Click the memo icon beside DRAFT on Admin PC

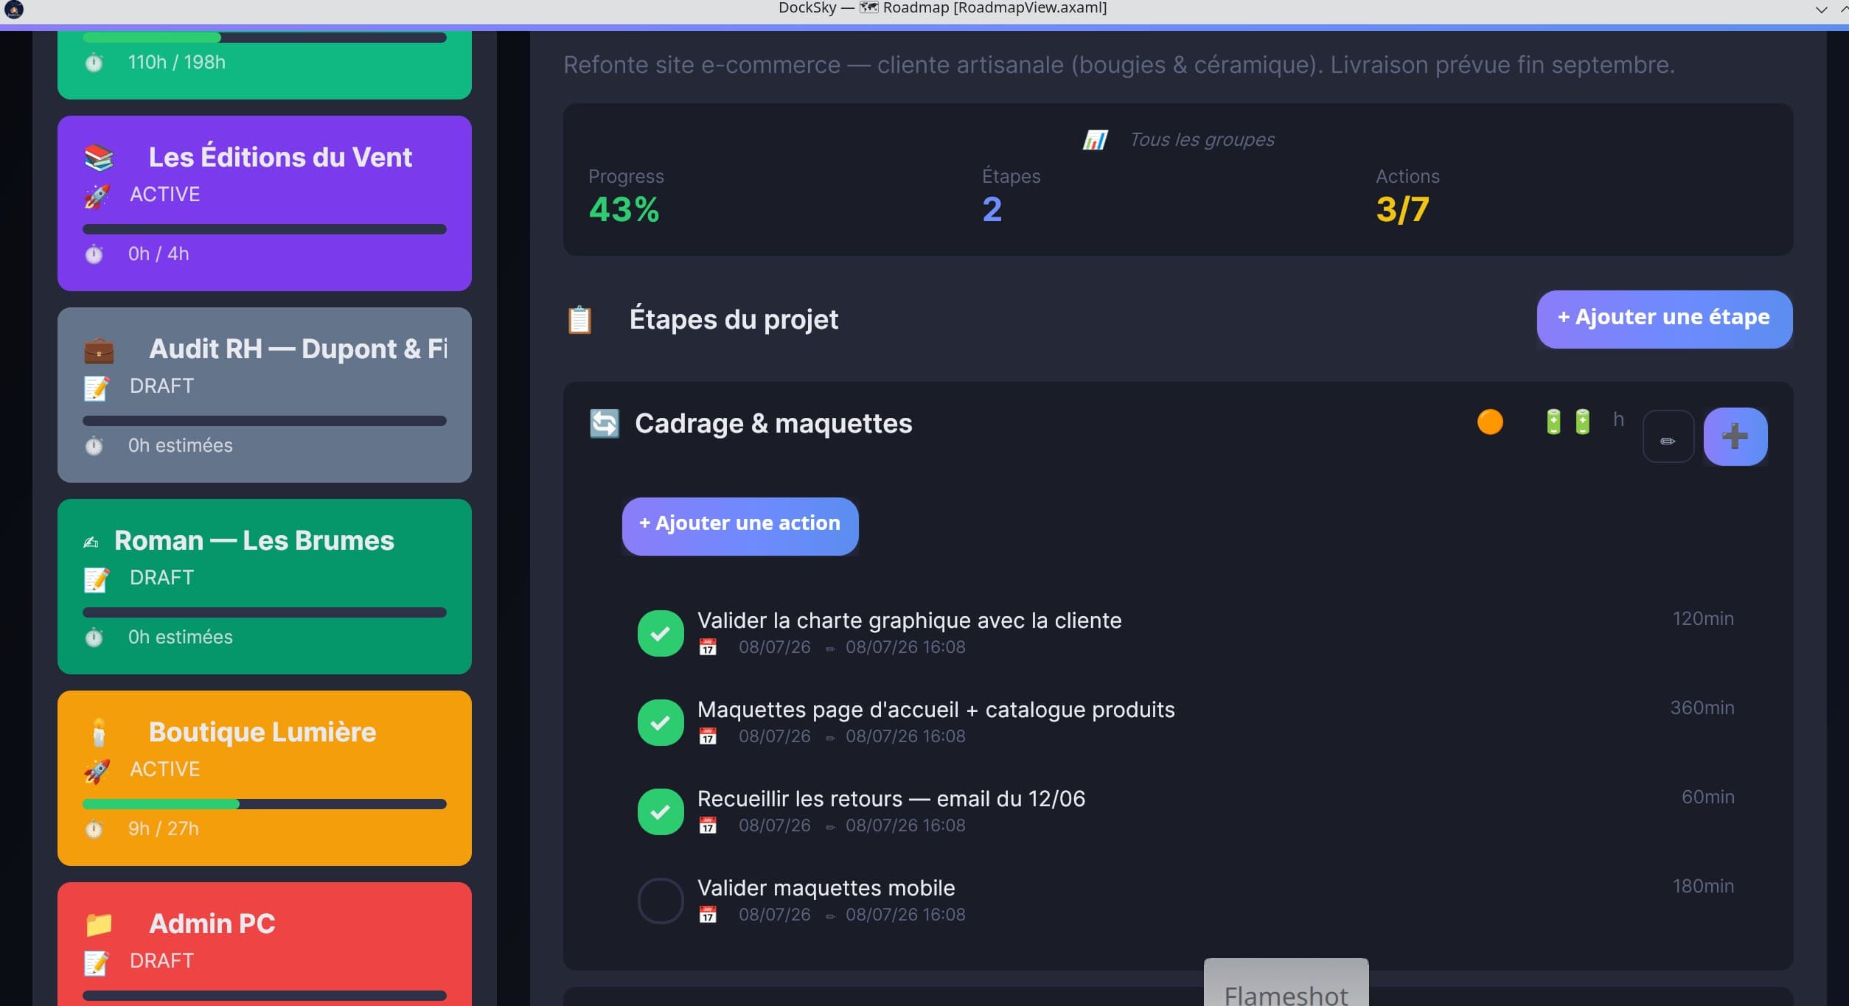[x=97, y=963]
